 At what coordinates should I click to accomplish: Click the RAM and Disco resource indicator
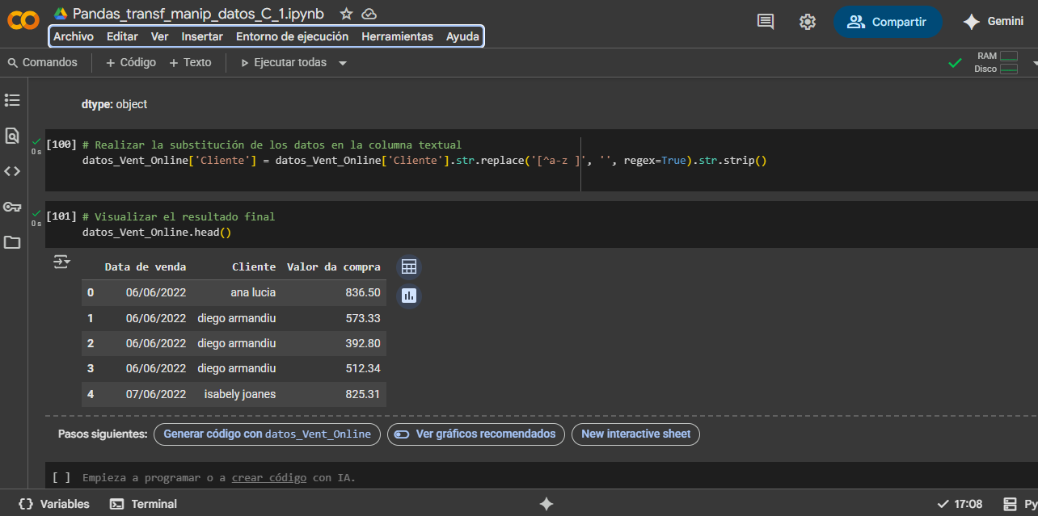997,62
